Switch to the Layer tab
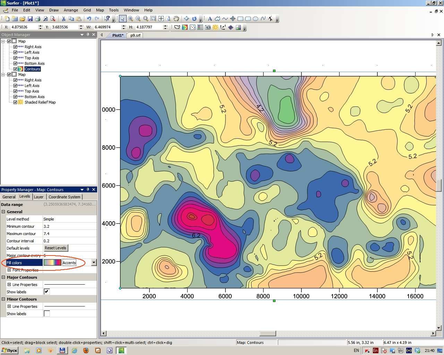Screen dimensions: 444x355 tap(39, 197)
